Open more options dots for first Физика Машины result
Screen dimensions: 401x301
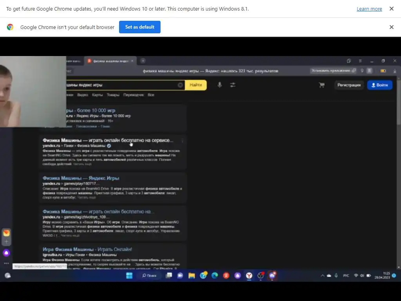coord(182,141)
